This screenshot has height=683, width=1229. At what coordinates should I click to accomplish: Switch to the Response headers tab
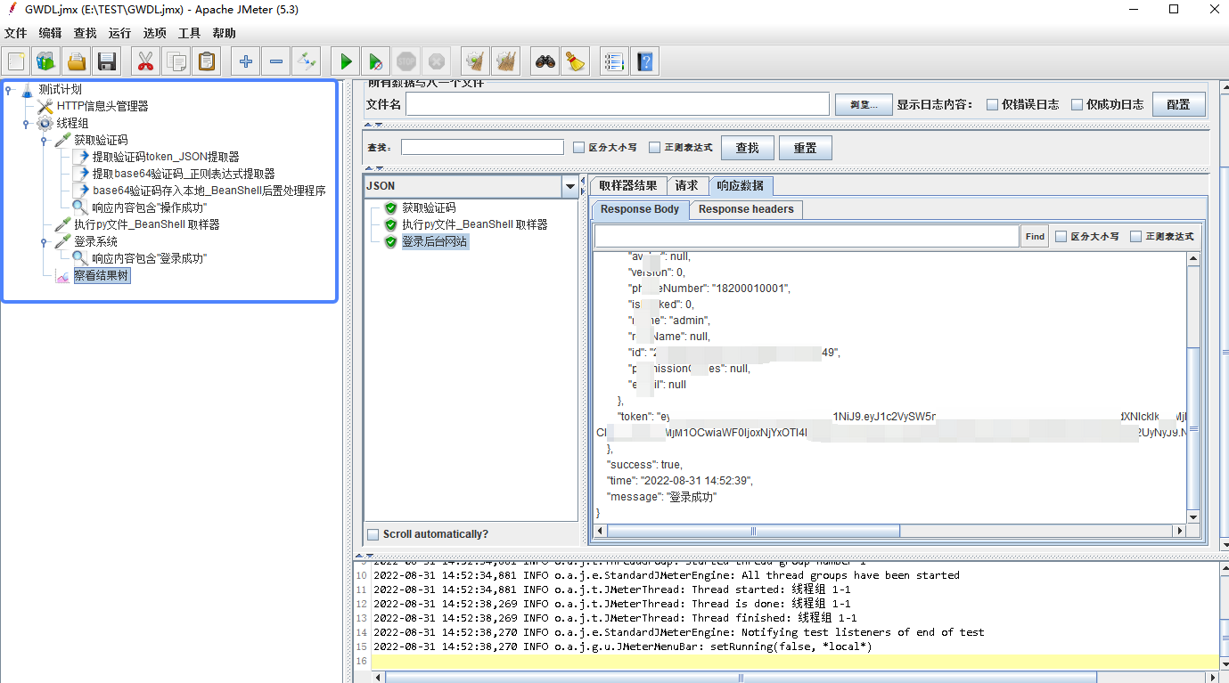point(745,209)
